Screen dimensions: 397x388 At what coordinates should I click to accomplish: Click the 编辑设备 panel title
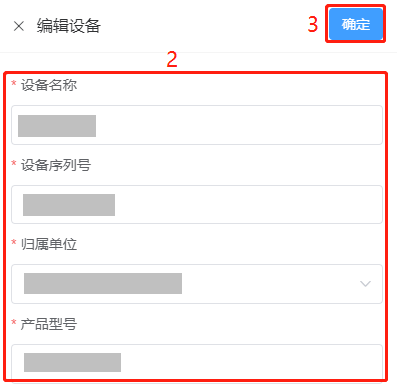[69, 26]
